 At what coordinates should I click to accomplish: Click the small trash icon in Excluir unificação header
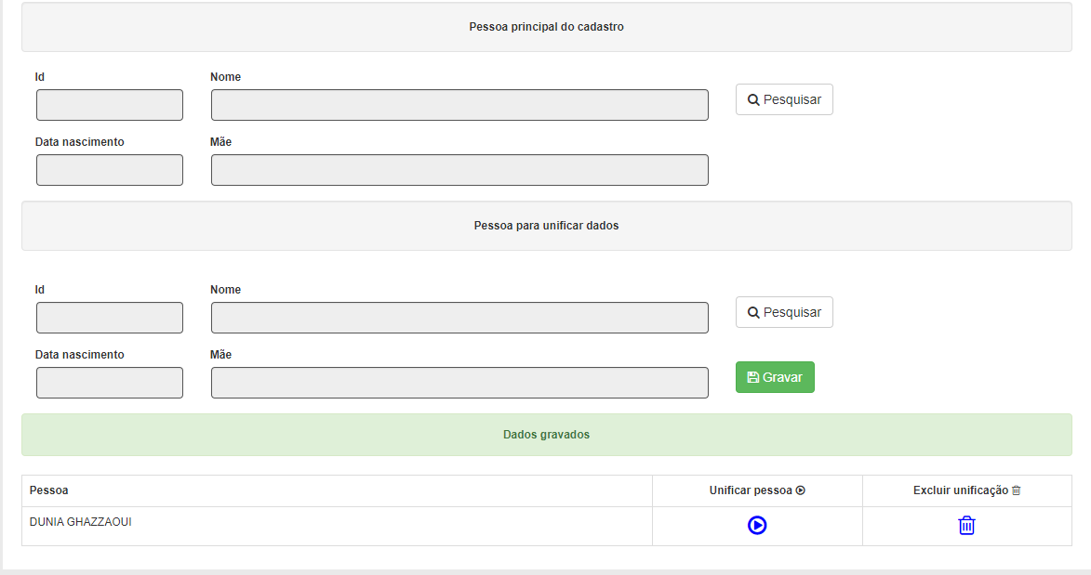[1016, 490]
